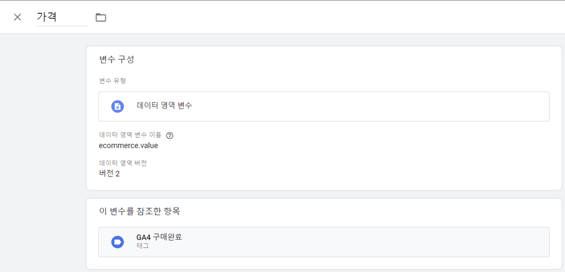Screen dimensions: 565x272
Task: Click the 버전 2 data layer version value
Action: (109, 173)
